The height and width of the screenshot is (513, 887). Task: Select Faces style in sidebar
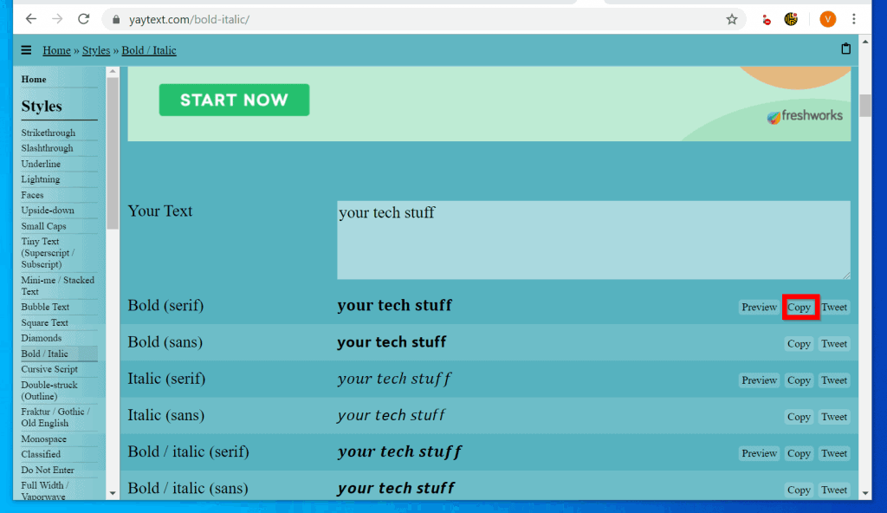32,195
